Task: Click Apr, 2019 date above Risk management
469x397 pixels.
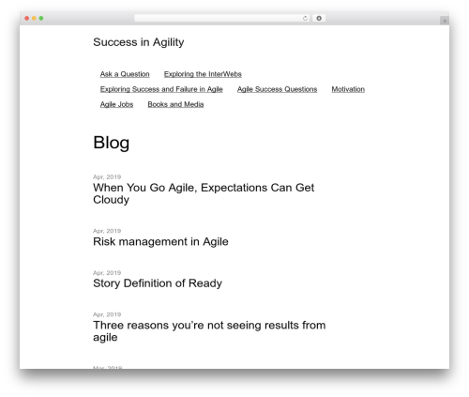Action: 107,231
